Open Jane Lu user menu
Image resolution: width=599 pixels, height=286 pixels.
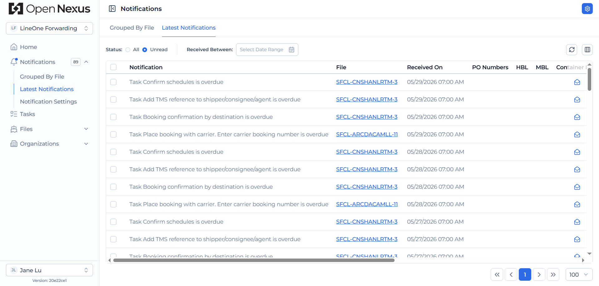[x=49, y=270]
